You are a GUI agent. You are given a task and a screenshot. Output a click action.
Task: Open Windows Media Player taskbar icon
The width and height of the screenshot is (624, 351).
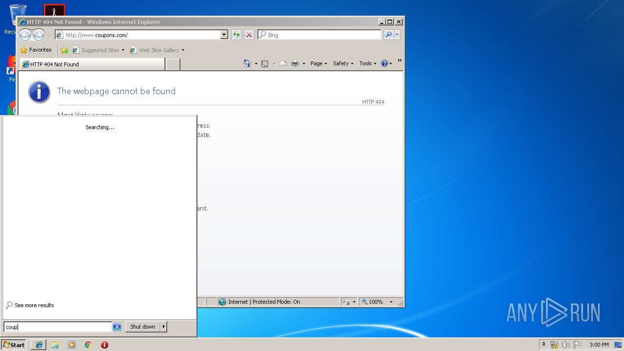(x=72, y=345)
